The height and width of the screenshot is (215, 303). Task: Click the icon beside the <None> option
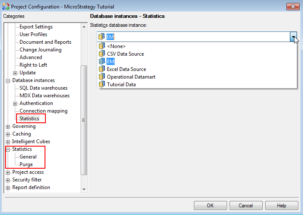(101, 46)
